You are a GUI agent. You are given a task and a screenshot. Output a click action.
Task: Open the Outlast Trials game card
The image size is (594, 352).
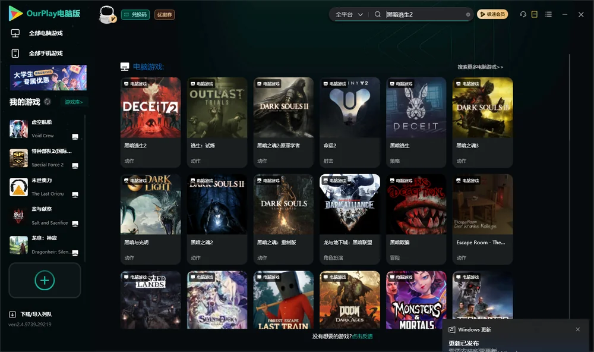217,122
